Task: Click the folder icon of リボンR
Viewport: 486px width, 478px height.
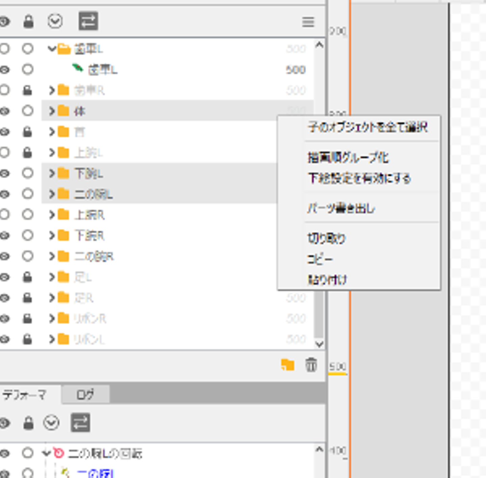Action: [x=63, y=318]
